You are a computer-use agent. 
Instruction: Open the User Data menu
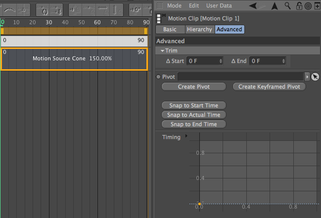point(219,6)
